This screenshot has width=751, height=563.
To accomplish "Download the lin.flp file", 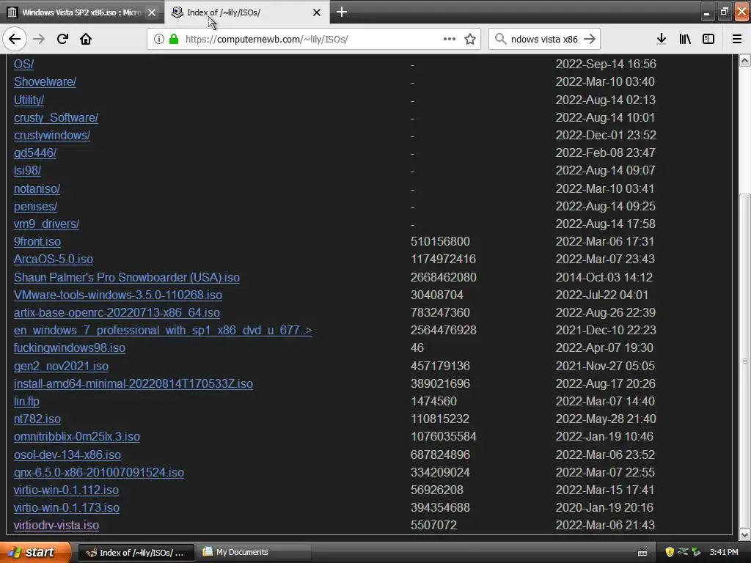I will point(26,401).
